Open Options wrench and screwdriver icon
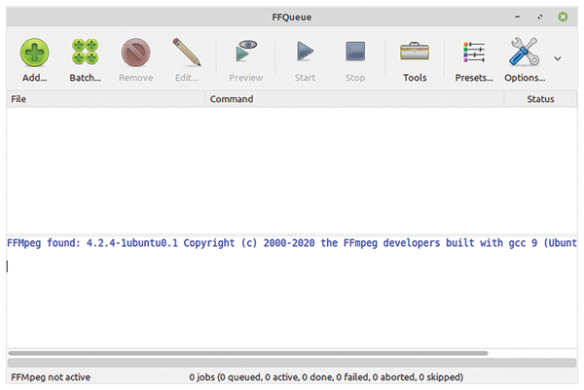 (524, 52)
